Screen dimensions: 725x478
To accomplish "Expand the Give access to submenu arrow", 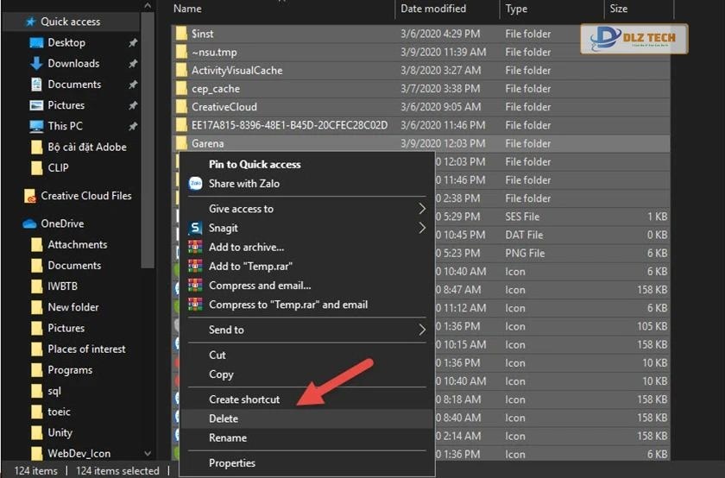I will click(x=422, y=209).
